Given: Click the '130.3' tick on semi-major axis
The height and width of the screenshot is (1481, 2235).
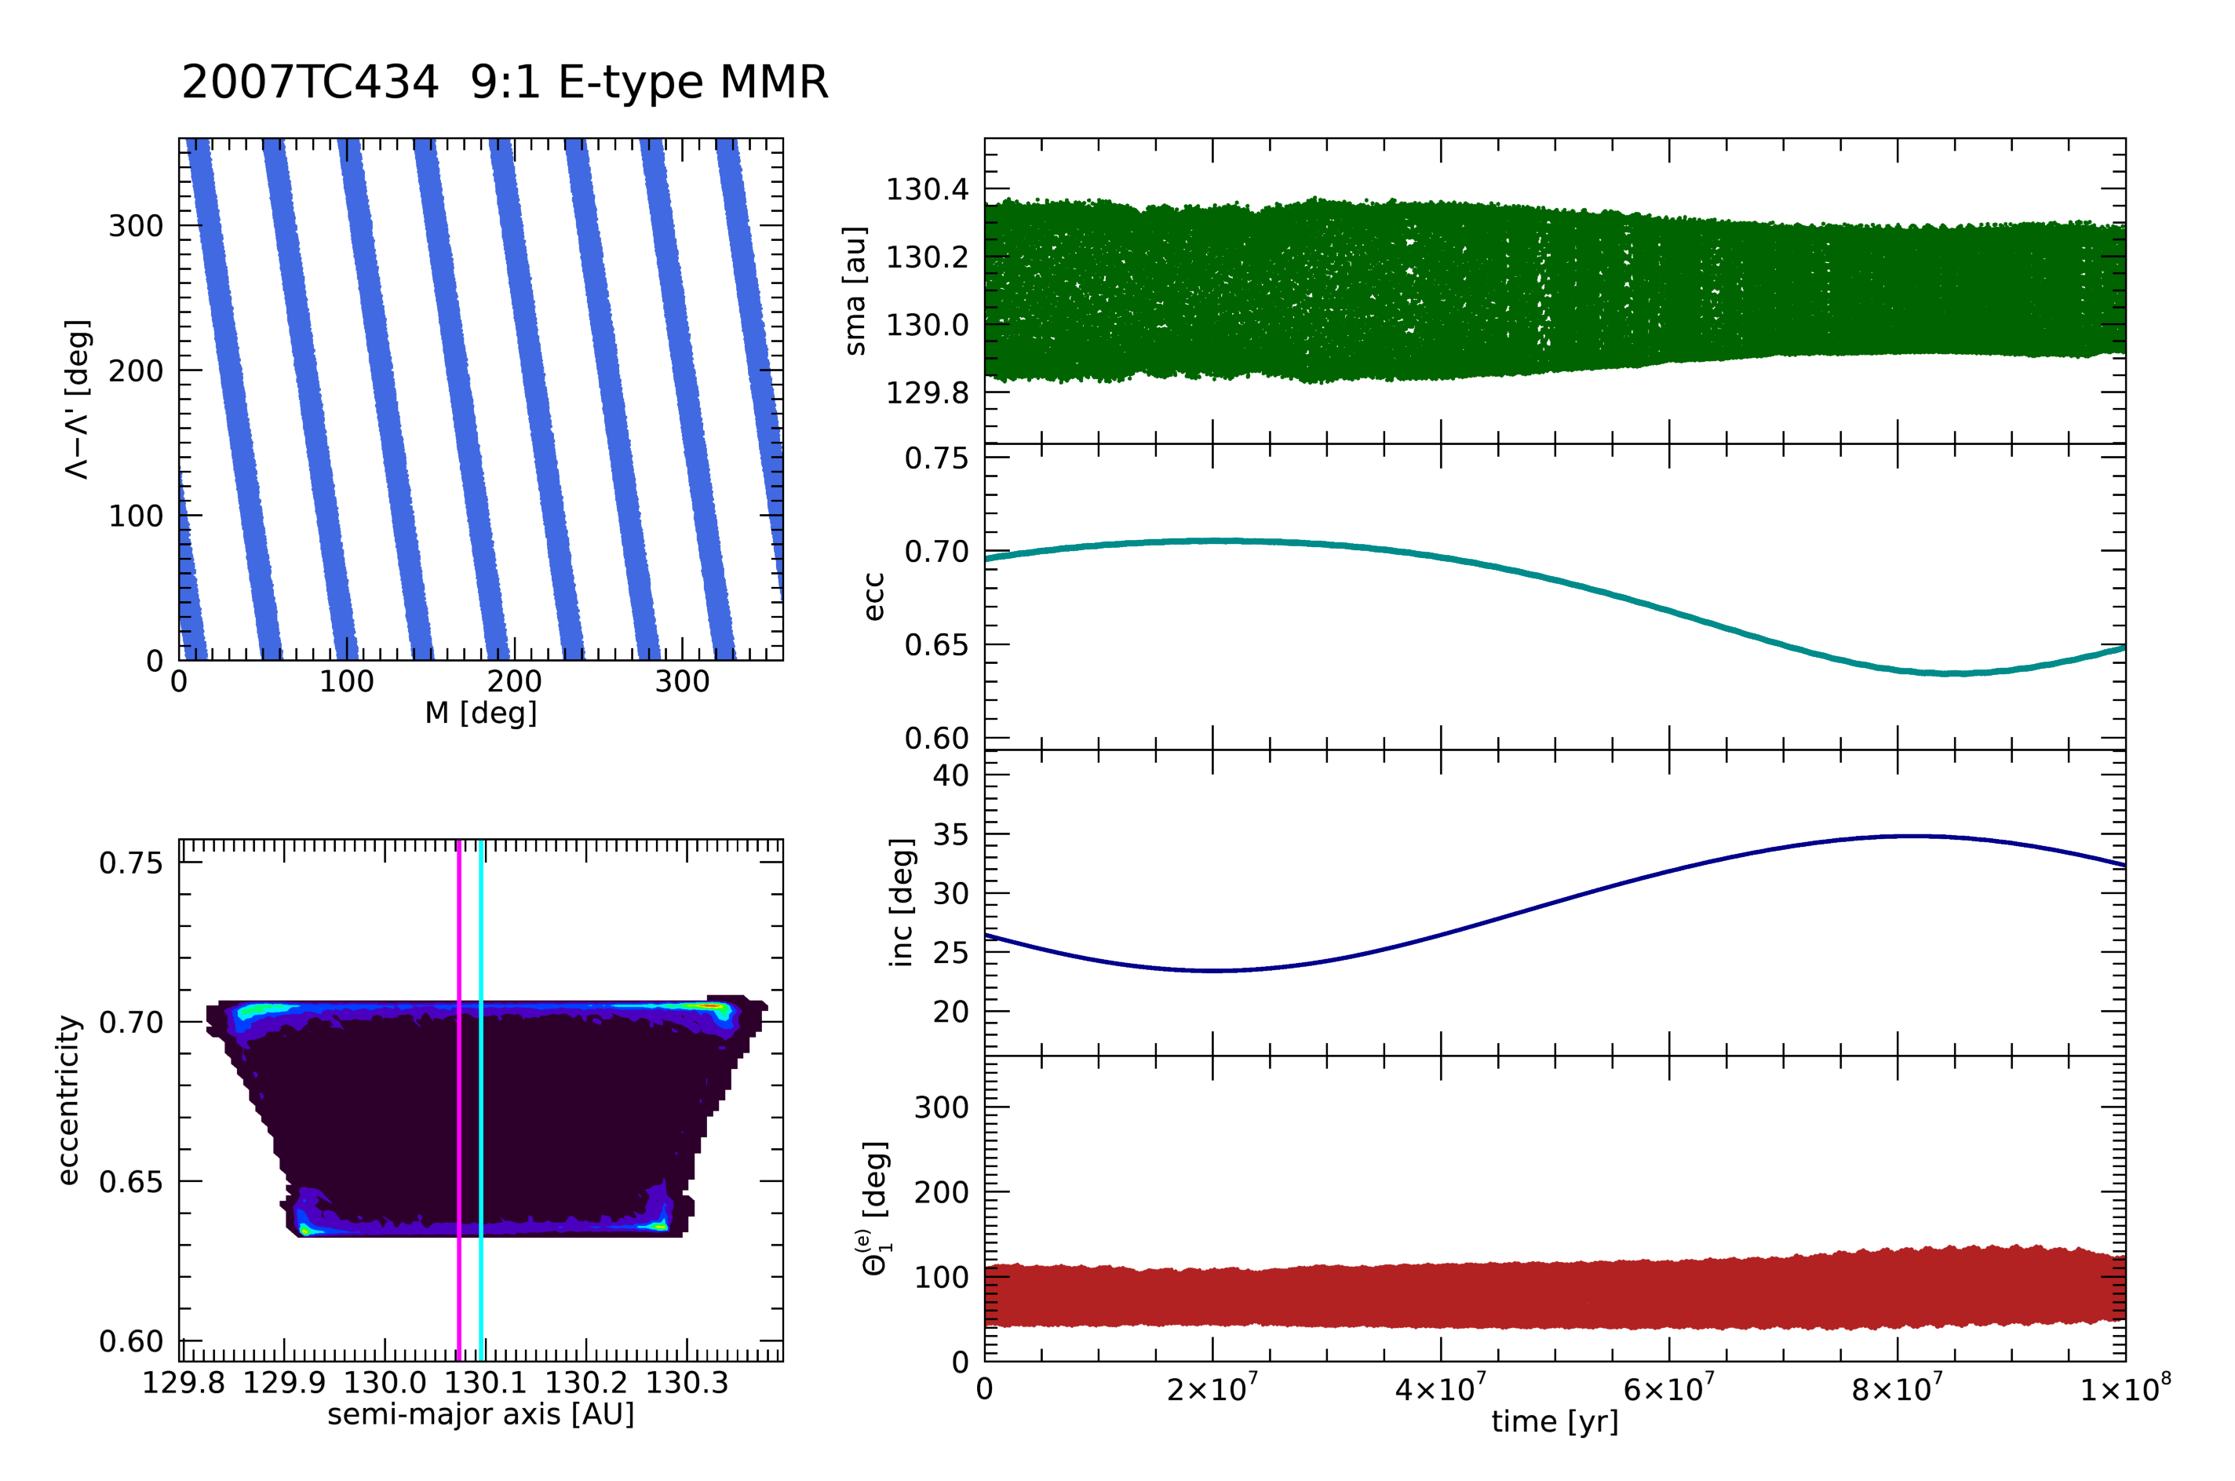Looking at the screenshot, I should tap(687, 1383).
